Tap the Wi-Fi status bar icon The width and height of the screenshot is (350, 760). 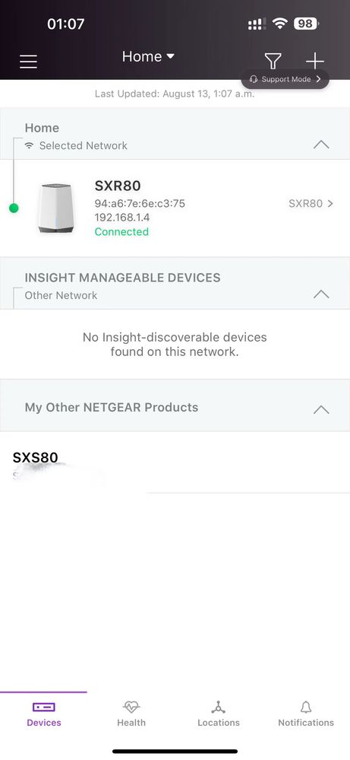click(x=280, y=24)
